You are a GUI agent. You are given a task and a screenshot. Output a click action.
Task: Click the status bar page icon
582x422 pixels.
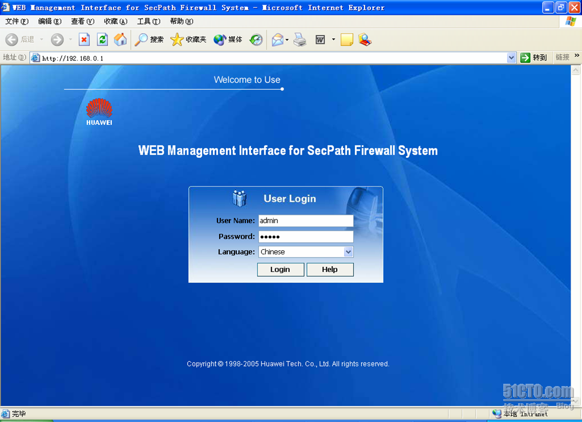(5, 414)
